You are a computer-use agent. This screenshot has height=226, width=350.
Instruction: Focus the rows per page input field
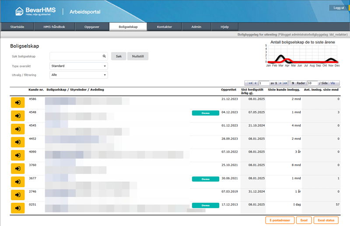[x=312, y=83]
